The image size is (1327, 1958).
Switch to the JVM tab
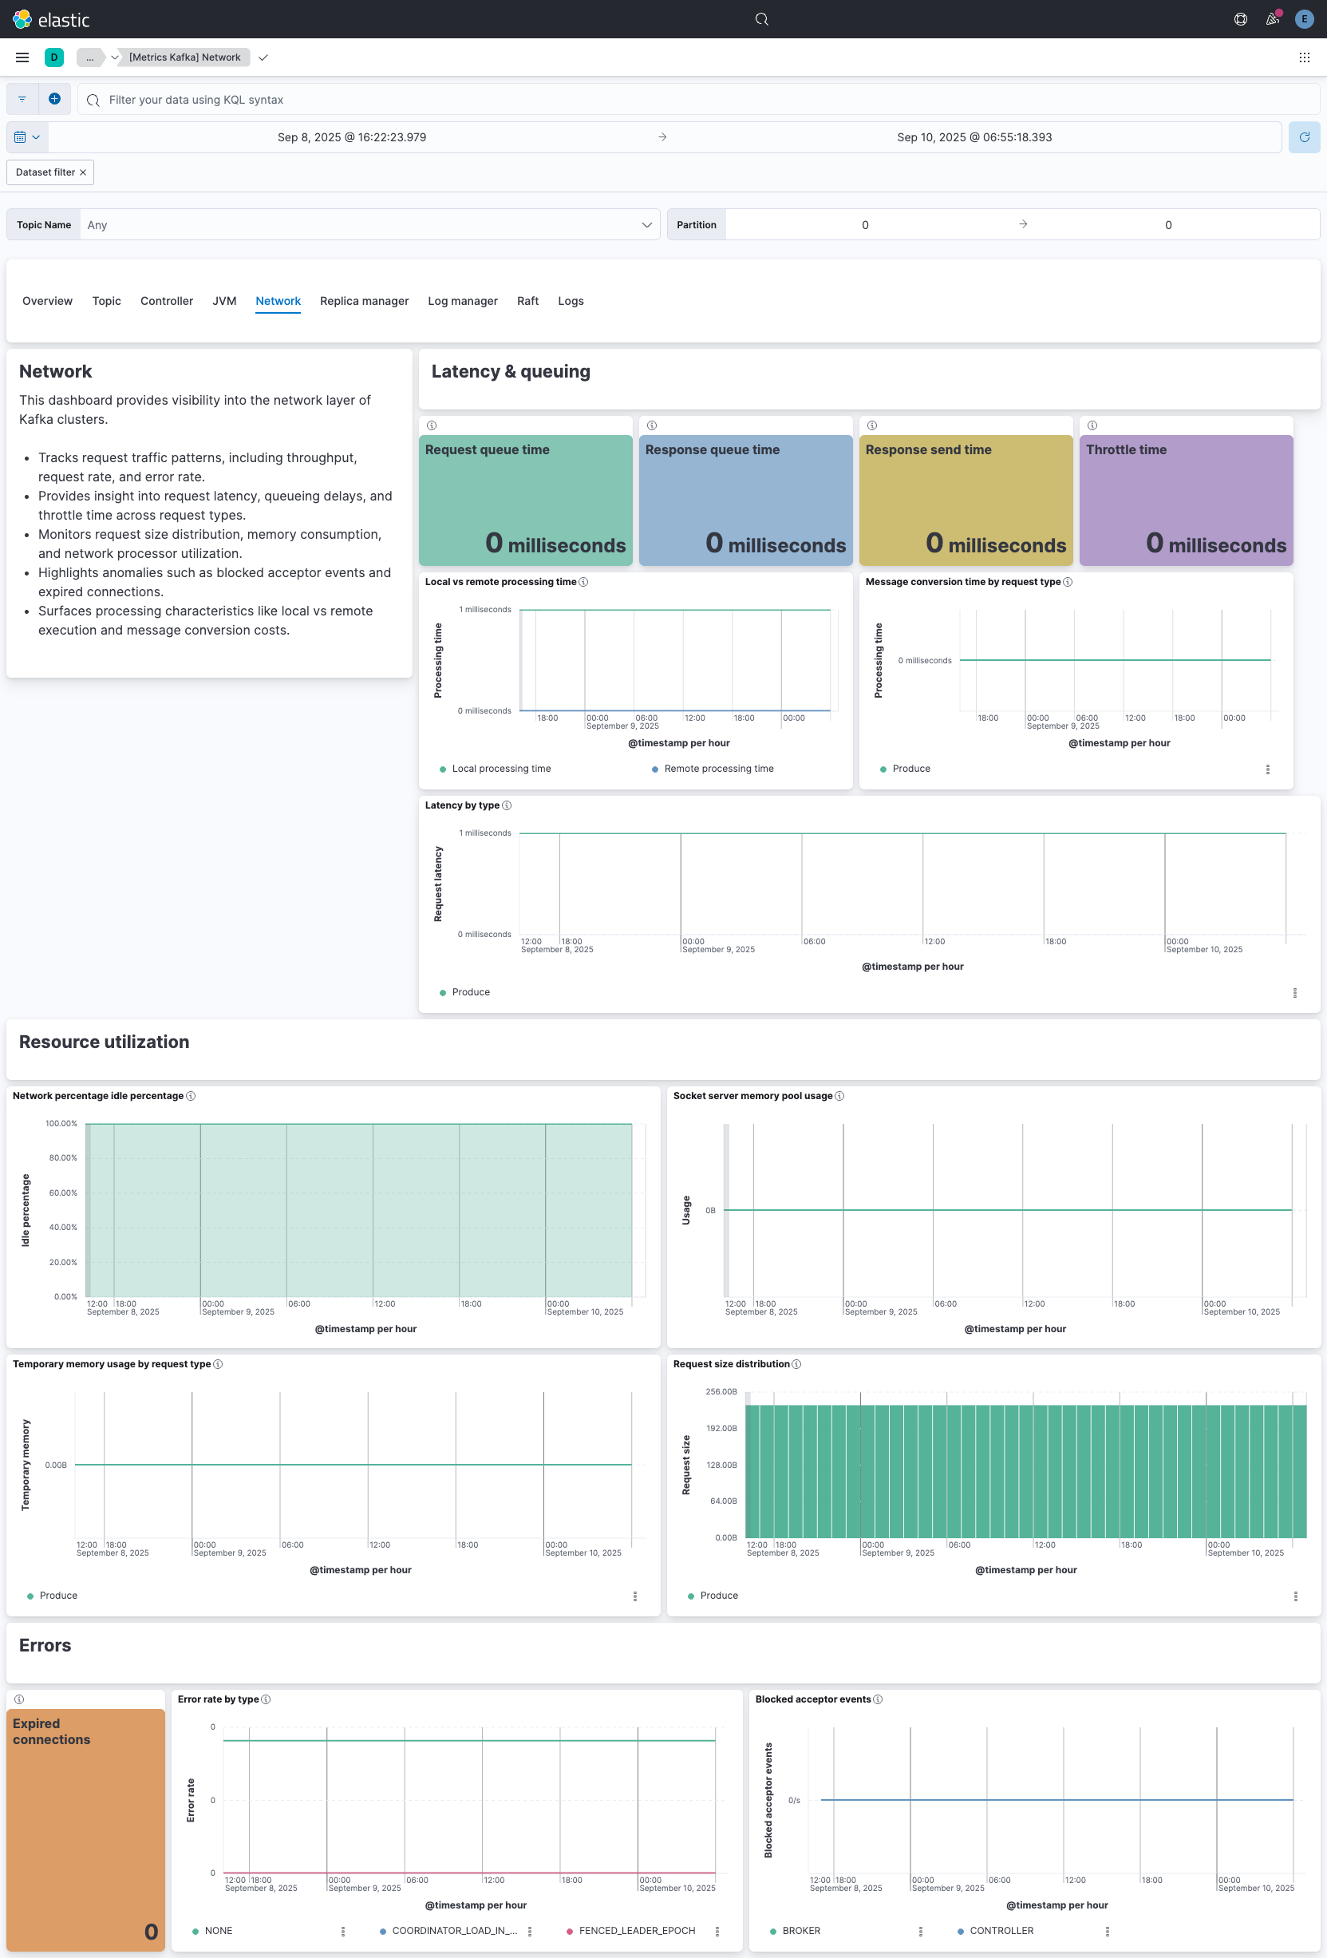[224, 301]
